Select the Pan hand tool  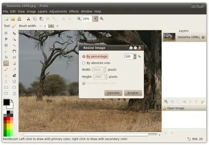pos(14,51)
